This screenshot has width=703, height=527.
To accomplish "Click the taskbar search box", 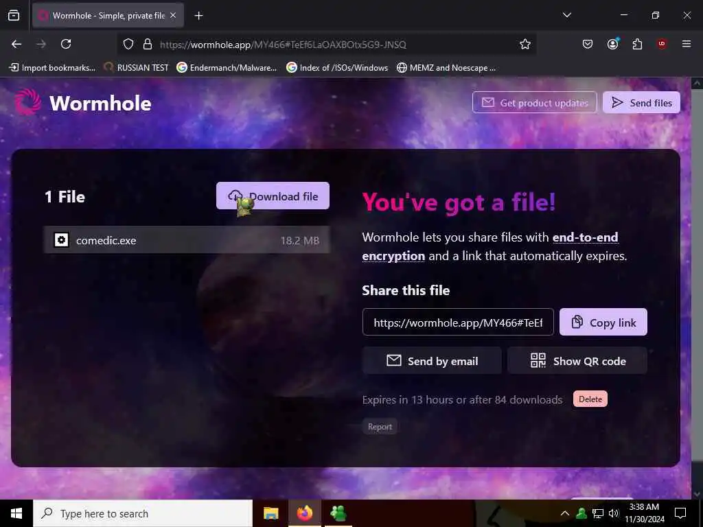I will click(x=143, y=513).
